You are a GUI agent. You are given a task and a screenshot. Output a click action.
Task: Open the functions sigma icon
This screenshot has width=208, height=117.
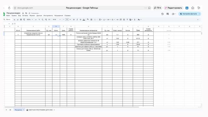[135, 19]
